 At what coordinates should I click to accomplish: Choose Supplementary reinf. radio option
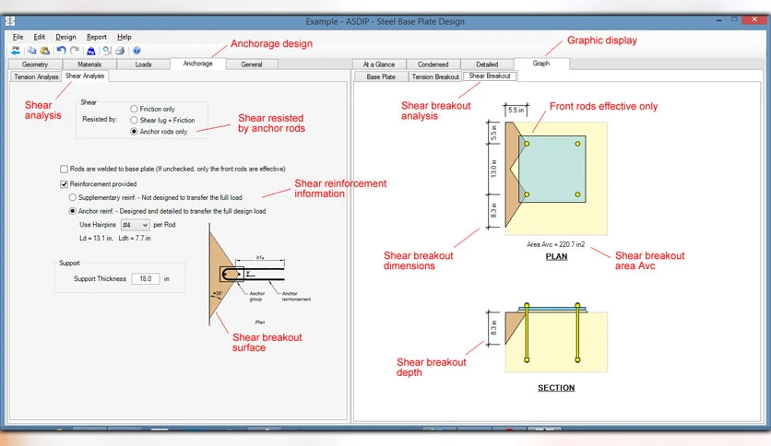pyautogui.click(x=73, y=197)
